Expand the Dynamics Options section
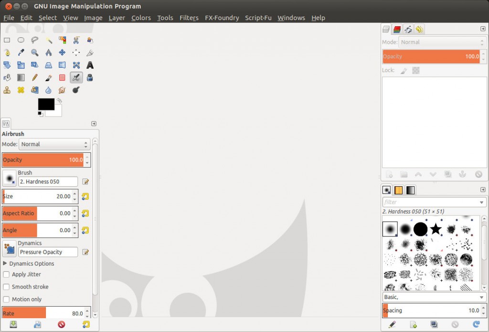This screenshot has height=332, width=489. (x=5, y=263)
